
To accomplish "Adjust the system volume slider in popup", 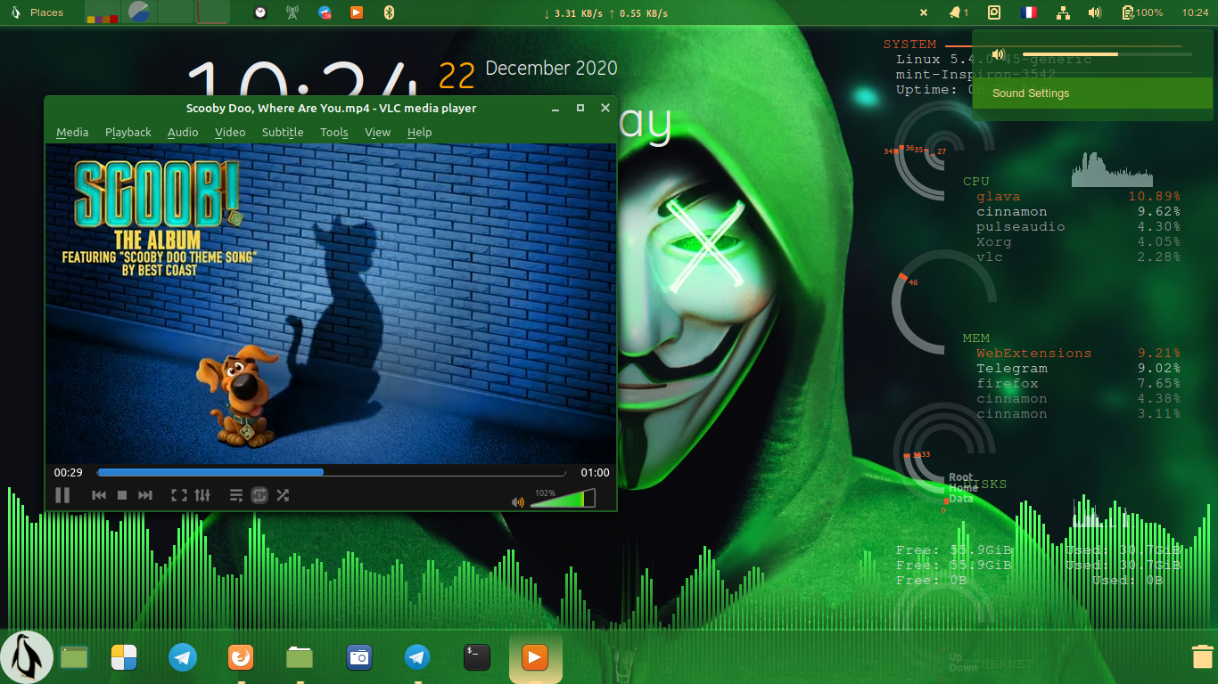I will [1107, 54].
